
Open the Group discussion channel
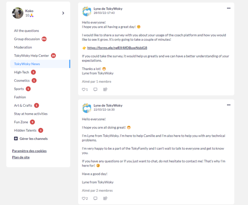[x=27, y=39]
